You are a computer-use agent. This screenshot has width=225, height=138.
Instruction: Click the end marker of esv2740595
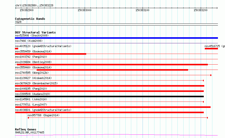tap(211, 75)
